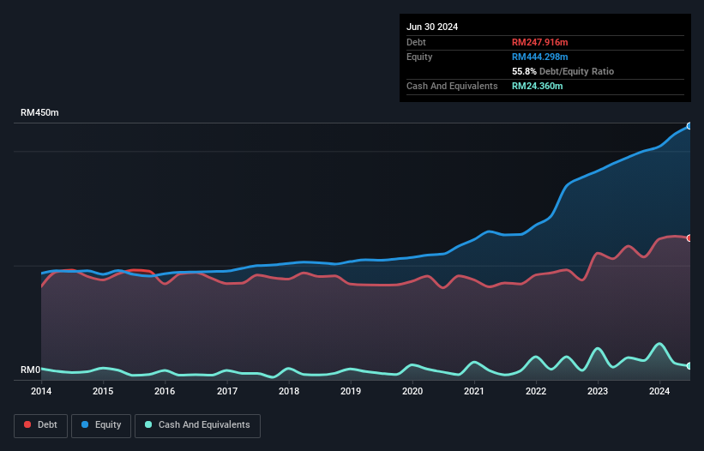This screenshot has height=451, width=704.
Task: Click the red Debt legend dot
Action: coord(27,424)
